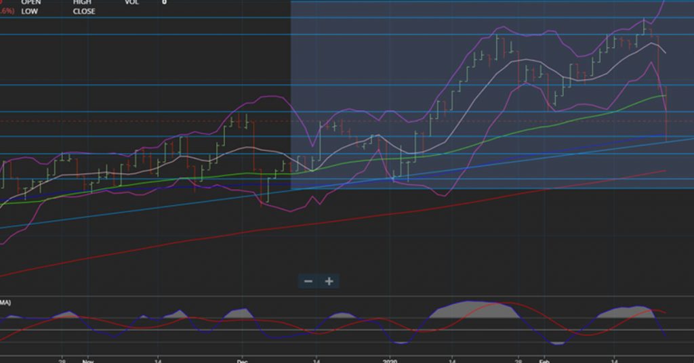Select the LOW price label
The height and width of the screenshot is (363, 694).
click(x=29, y=12)
